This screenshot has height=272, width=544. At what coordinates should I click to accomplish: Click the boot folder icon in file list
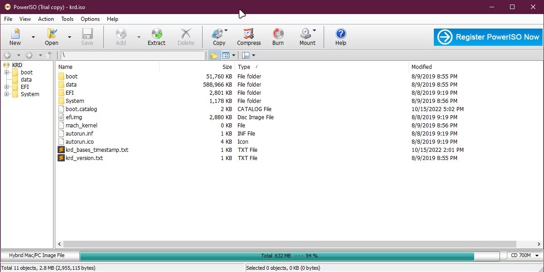tap(62, 76)
